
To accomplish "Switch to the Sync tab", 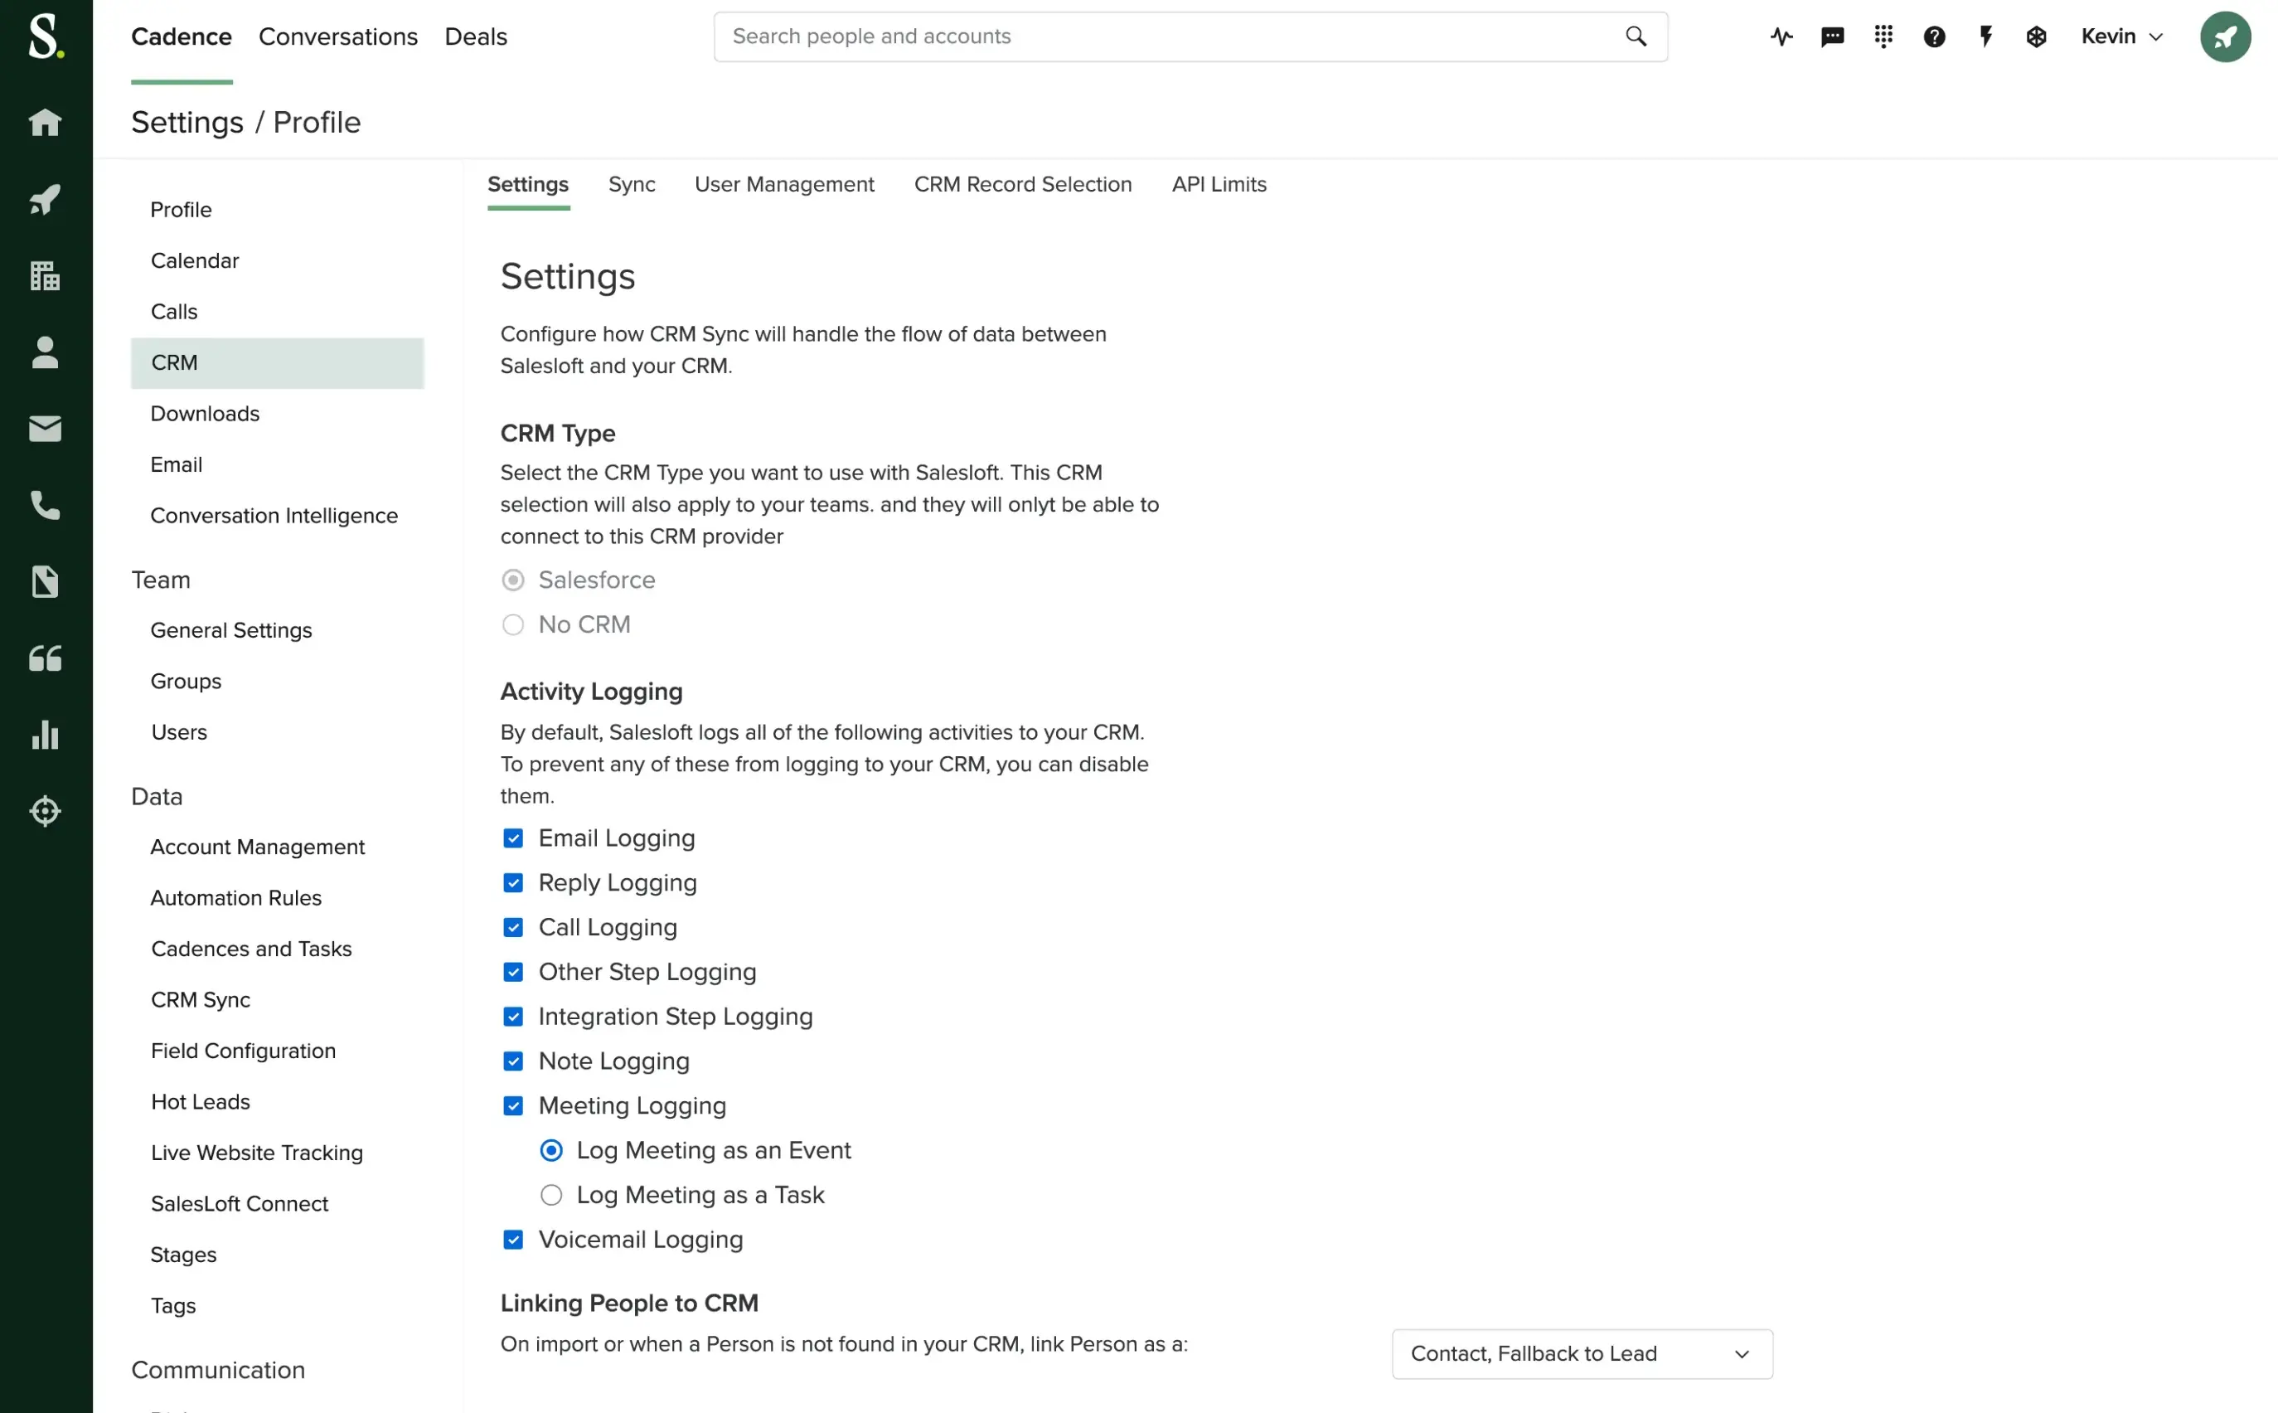I will (x=632, y=184).
